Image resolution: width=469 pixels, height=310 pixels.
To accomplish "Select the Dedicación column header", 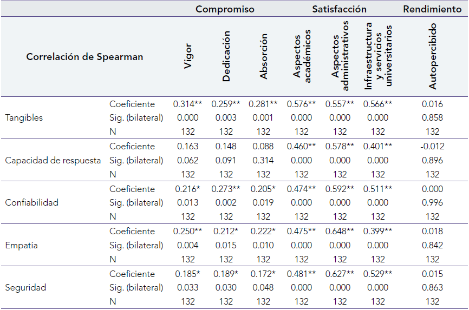I will tap(226, 56).
